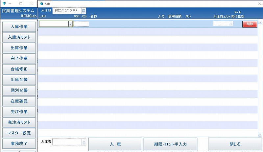This screenshot has height=152, width=263.
Task: Click the 発行枚数 column header
Action: [238, 17]
